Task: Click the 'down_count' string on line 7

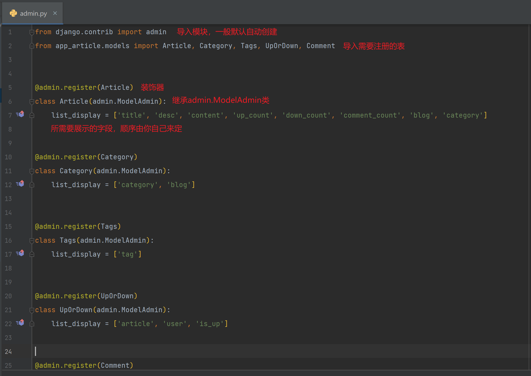Action: point(307,115)
